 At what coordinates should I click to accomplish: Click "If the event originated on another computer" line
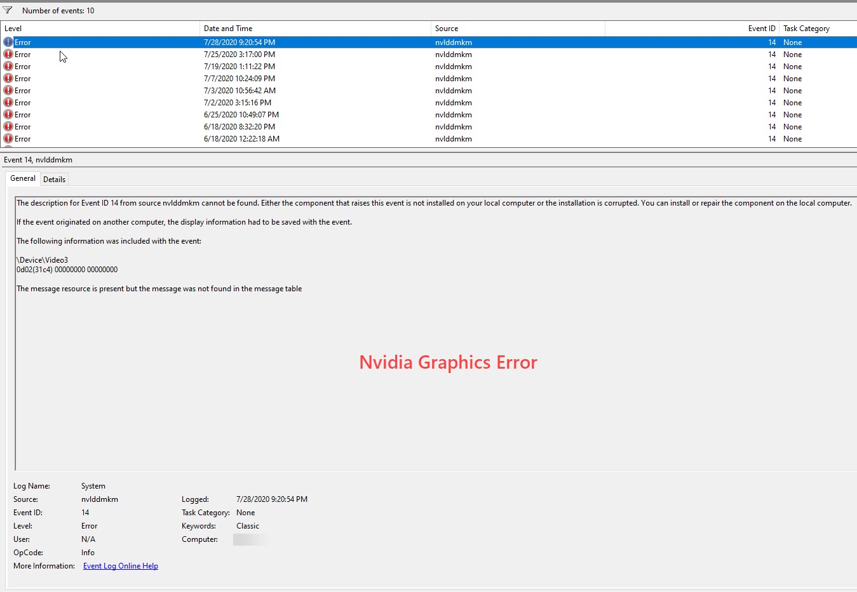(184, 222)
